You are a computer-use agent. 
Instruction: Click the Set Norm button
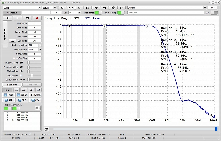(12, 85)
